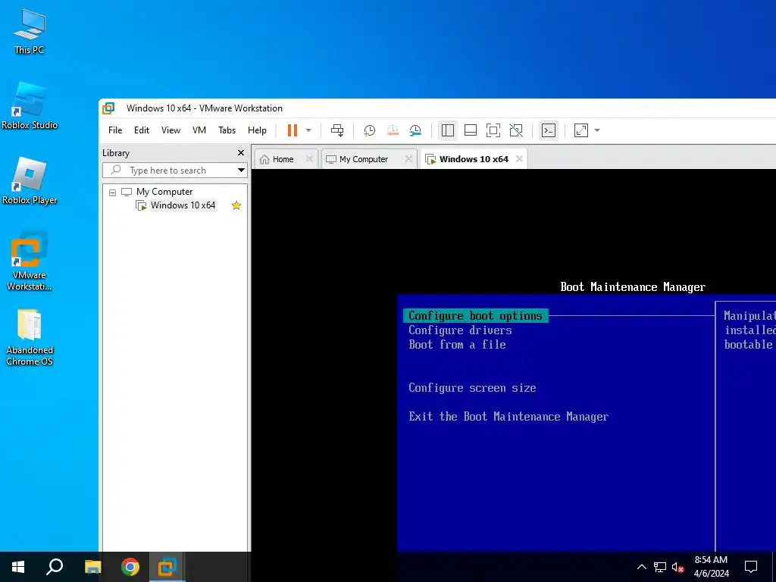The width and height of the screenshot is (776, 582).
Task: Open the Help menu
Action: (257, 130)
